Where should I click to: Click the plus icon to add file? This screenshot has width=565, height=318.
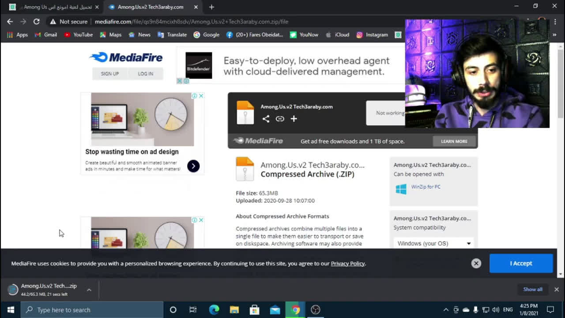pos(294,119)
